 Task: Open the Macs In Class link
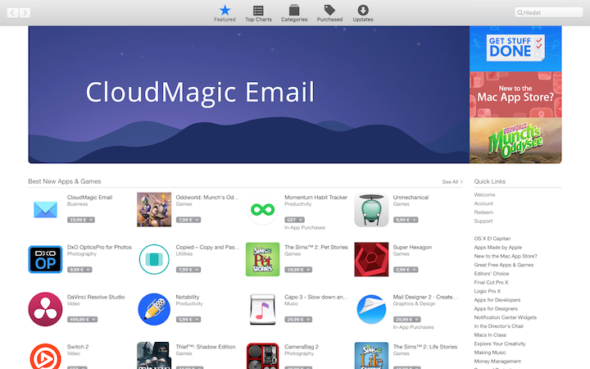tap(490, 335)
